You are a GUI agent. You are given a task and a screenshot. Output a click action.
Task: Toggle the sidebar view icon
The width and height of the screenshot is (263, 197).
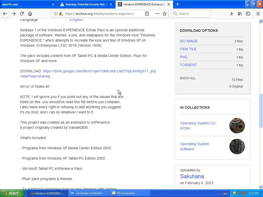coord(248,14)
